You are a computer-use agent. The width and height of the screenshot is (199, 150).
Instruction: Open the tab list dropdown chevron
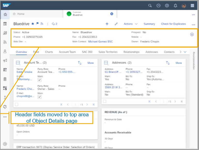185,52
